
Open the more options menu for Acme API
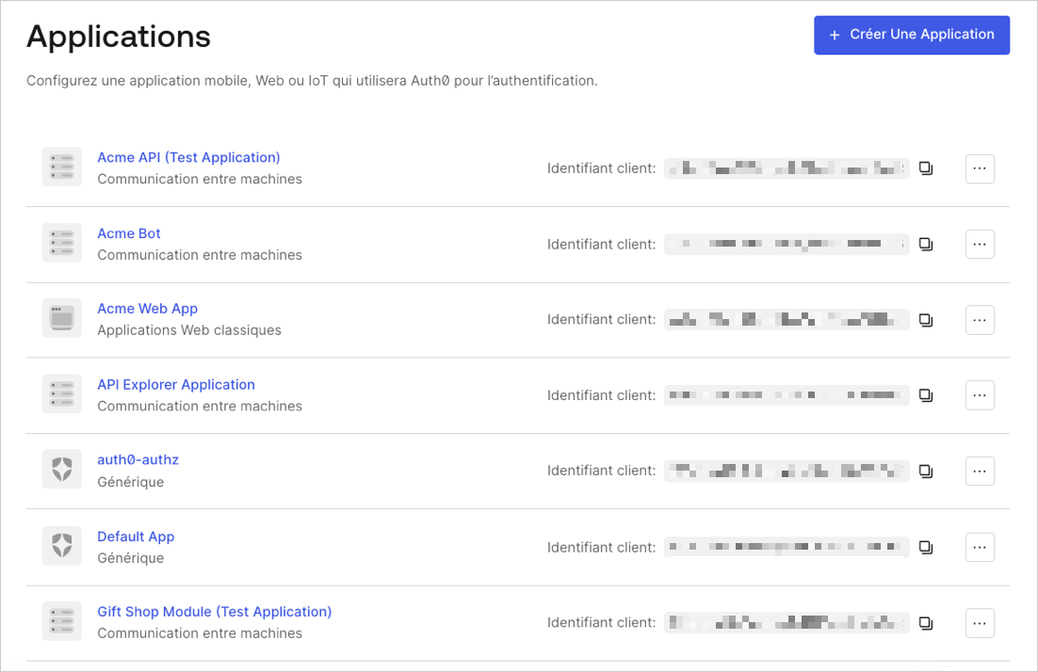(x=980, y=168)
